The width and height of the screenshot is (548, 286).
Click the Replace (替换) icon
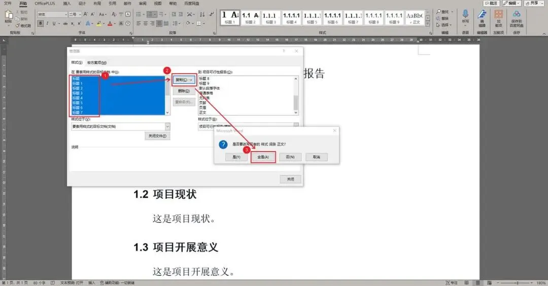[438, 18]
